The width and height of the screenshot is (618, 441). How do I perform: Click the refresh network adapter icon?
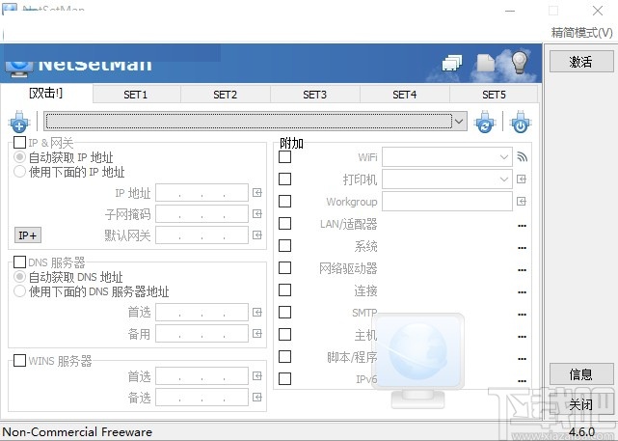pyautogui.click(x=485, y=122)
